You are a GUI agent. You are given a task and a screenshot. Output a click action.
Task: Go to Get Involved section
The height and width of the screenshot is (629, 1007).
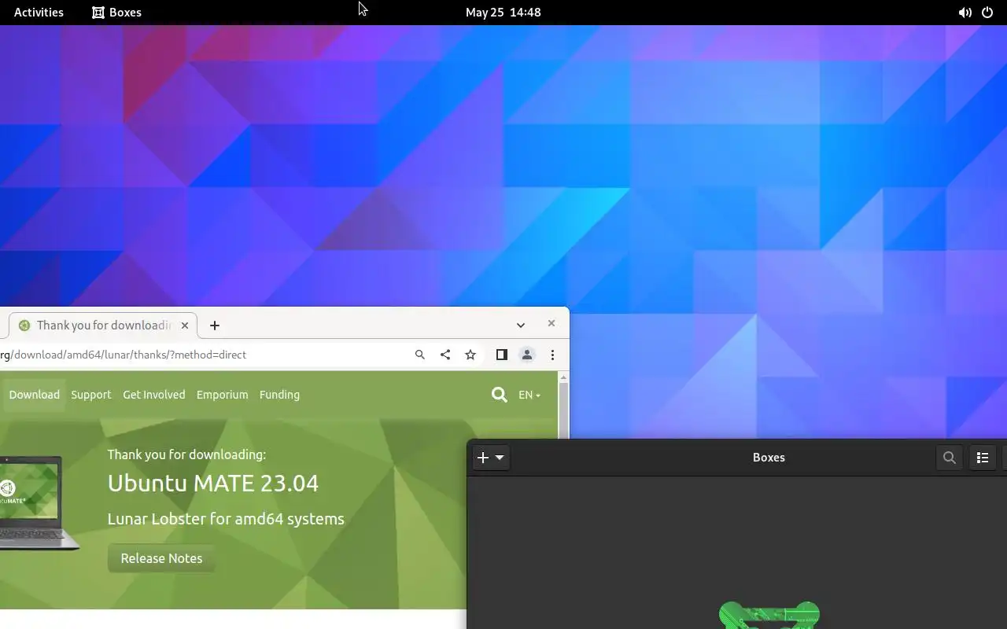(x=154, y=395)
